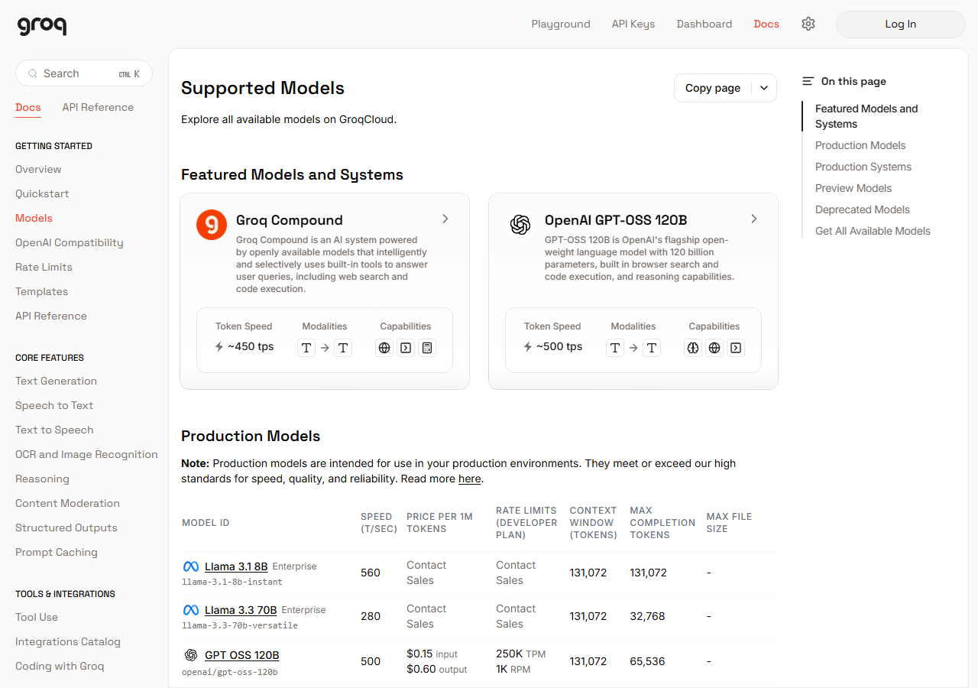Jump to Deprecated Models in page outline
Screen dimensions: 978x688
[x=863, y=209]
